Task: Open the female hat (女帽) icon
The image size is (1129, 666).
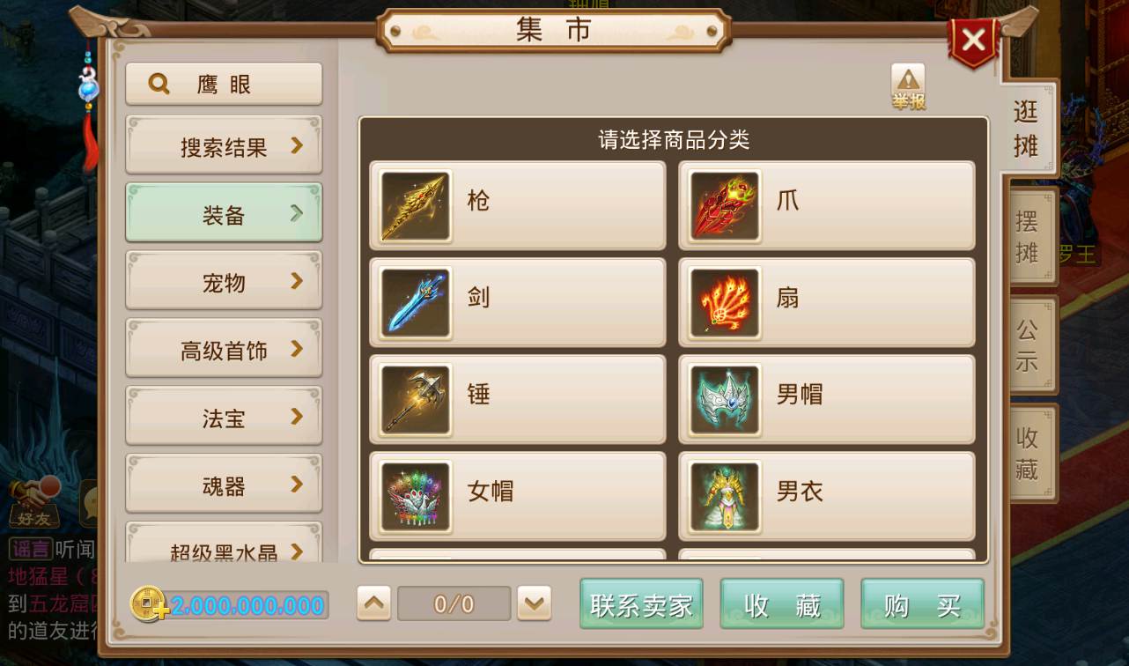Action: pyautogui.click(x=416, y=496)
